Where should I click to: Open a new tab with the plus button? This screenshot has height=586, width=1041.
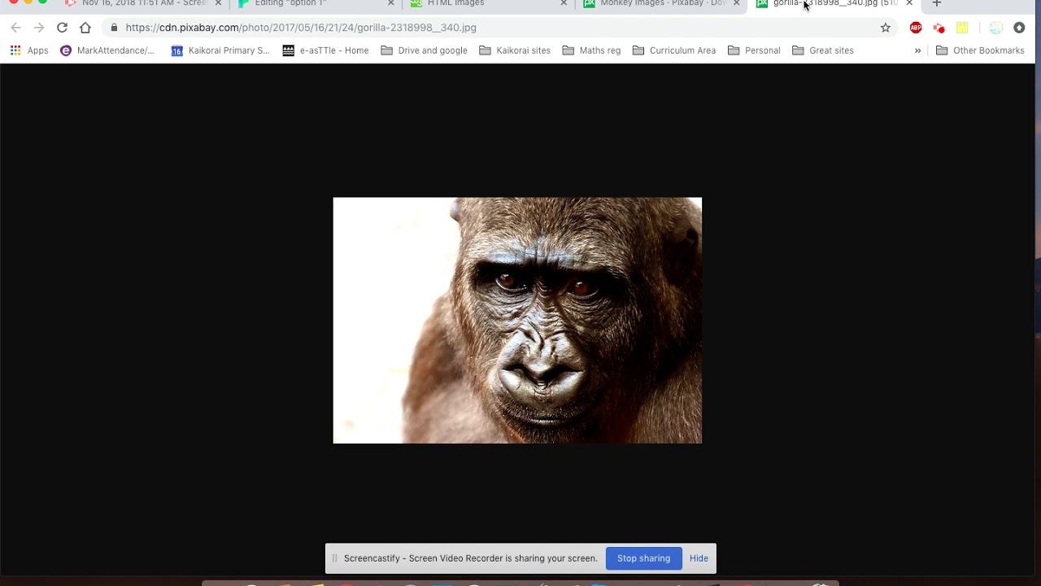pos(936,4)
